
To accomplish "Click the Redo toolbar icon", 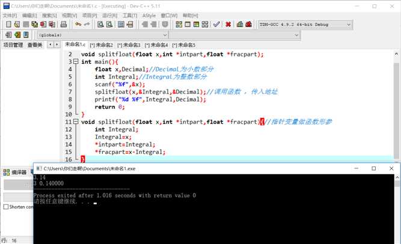I will 87,24.
